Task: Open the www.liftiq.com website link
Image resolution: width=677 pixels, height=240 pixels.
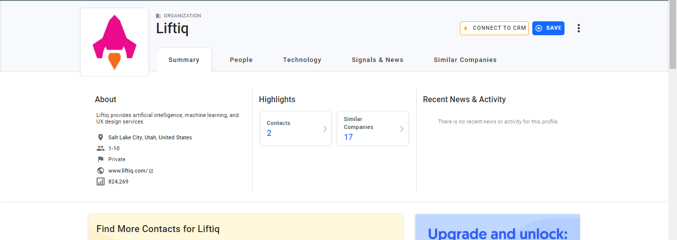Action: (127, 171)
